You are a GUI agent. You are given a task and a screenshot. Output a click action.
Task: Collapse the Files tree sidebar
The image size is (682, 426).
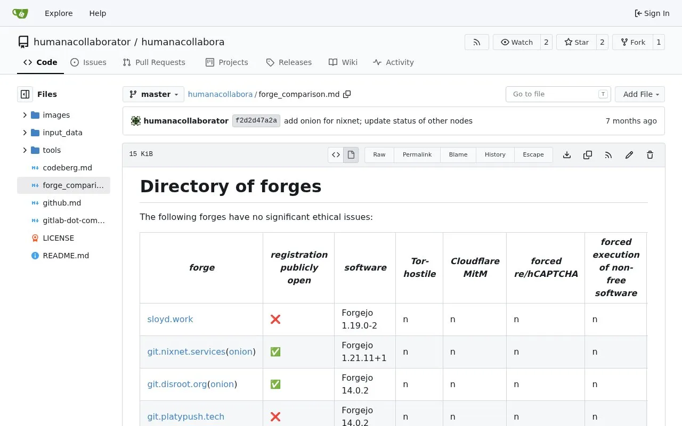25,94
